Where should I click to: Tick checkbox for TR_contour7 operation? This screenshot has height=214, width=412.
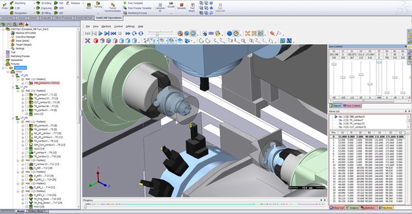coord(27,95)
